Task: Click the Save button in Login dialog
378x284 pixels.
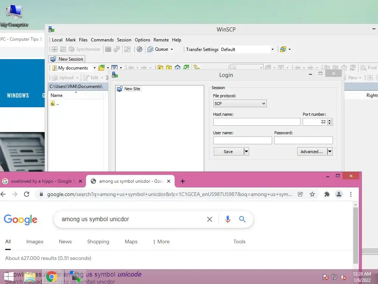Action: point(228,151)
